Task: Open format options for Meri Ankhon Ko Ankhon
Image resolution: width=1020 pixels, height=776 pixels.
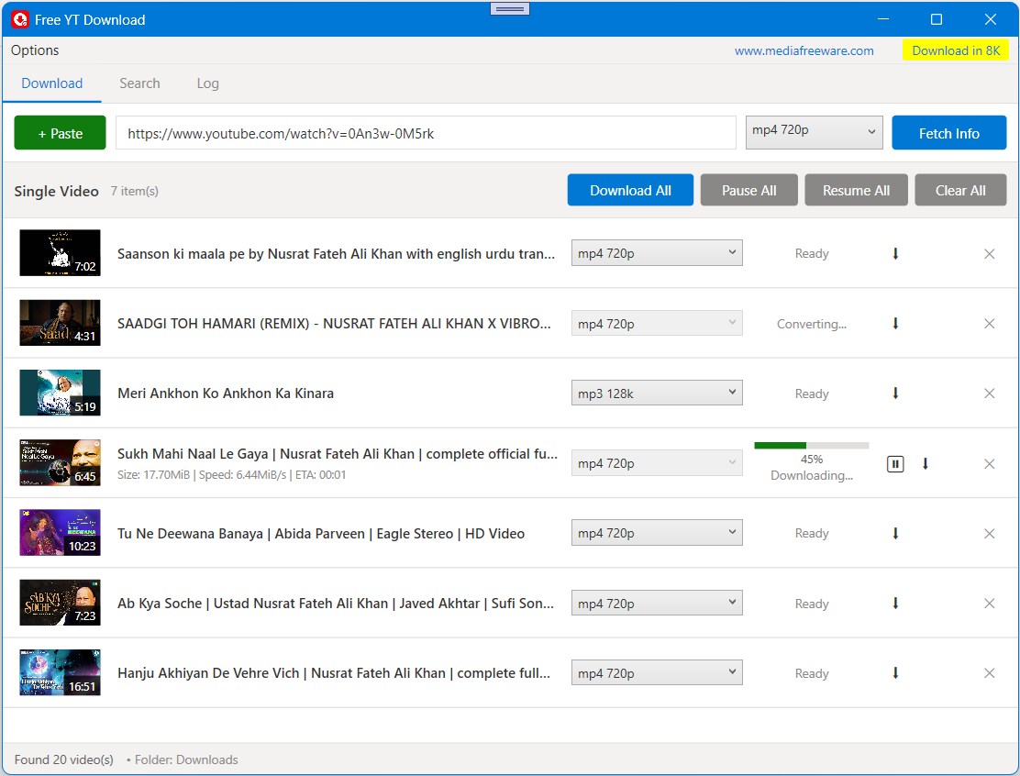Action: (x=656, y=393)
